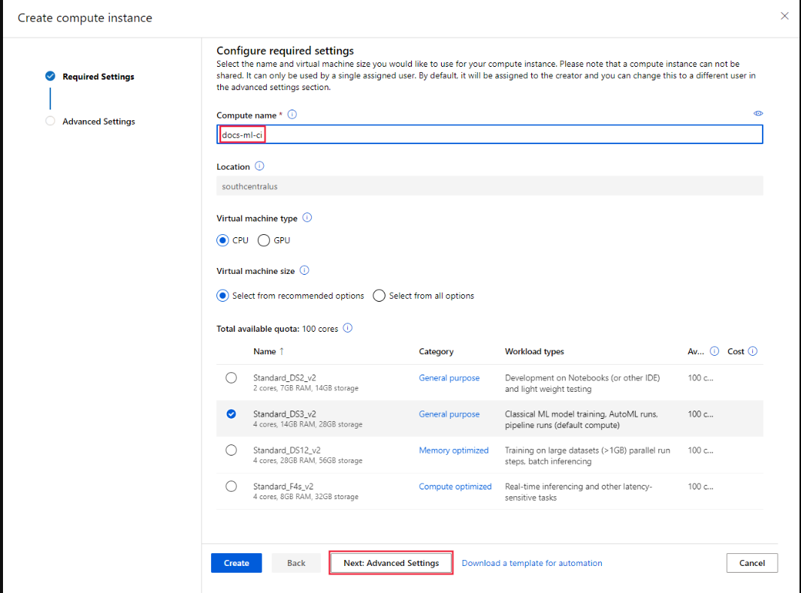
Task: Open info tooltip for Virtual machine type
Action: coord(307,218)
